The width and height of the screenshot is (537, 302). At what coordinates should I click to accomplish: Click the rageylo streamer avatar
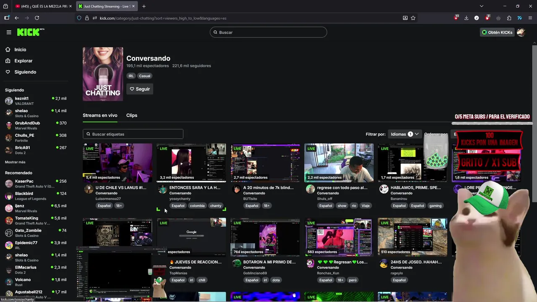pyautogui.click(x=384, y=263)
